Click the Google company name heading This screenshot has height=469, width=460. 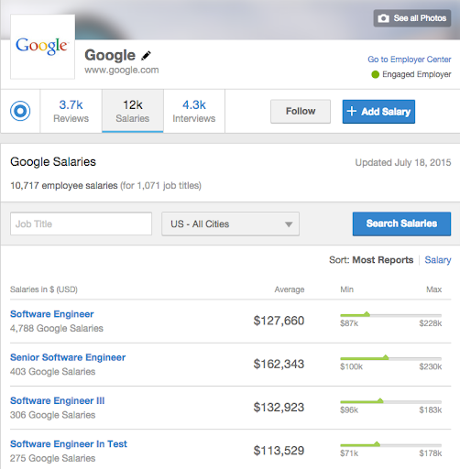click(x=110, y=55)
